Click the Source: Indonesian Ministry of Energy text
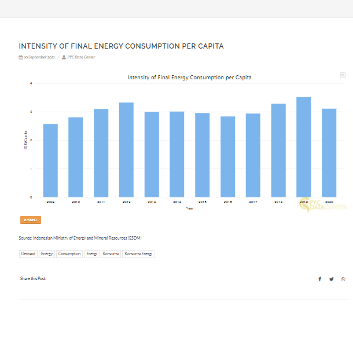Viewport: 353px width, 353px height. 80,238
